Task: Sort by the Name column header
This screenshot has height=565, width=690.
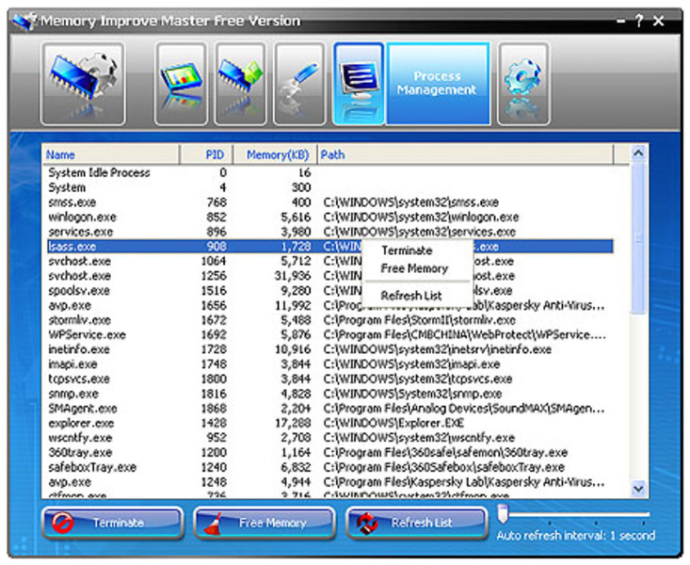Action: pos(110,154)
